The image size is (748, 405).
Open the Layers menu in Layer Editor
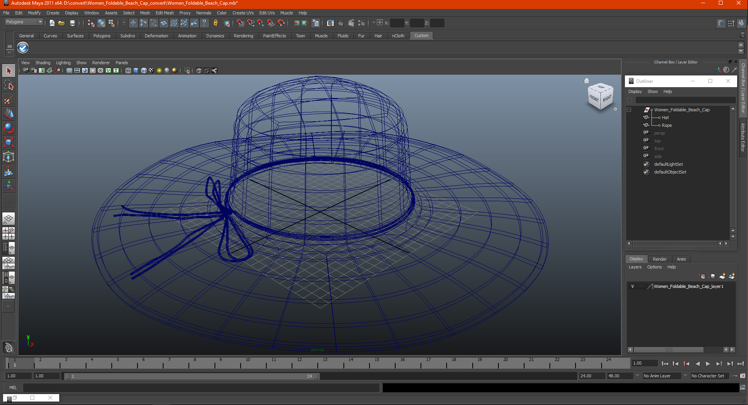(635, 267)
